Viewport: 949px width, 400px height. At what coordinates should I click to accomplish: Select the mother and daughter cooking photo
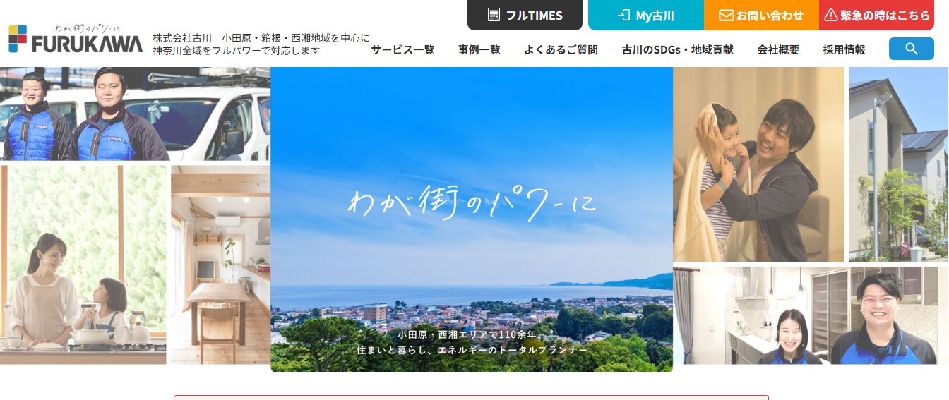click(x=83, y=265)
